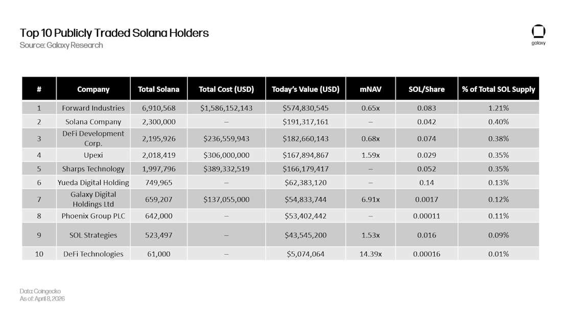The width and height of the screenshot is (562, 315).
Task: Click the Total Solana column header
Action: click(159, 88)
